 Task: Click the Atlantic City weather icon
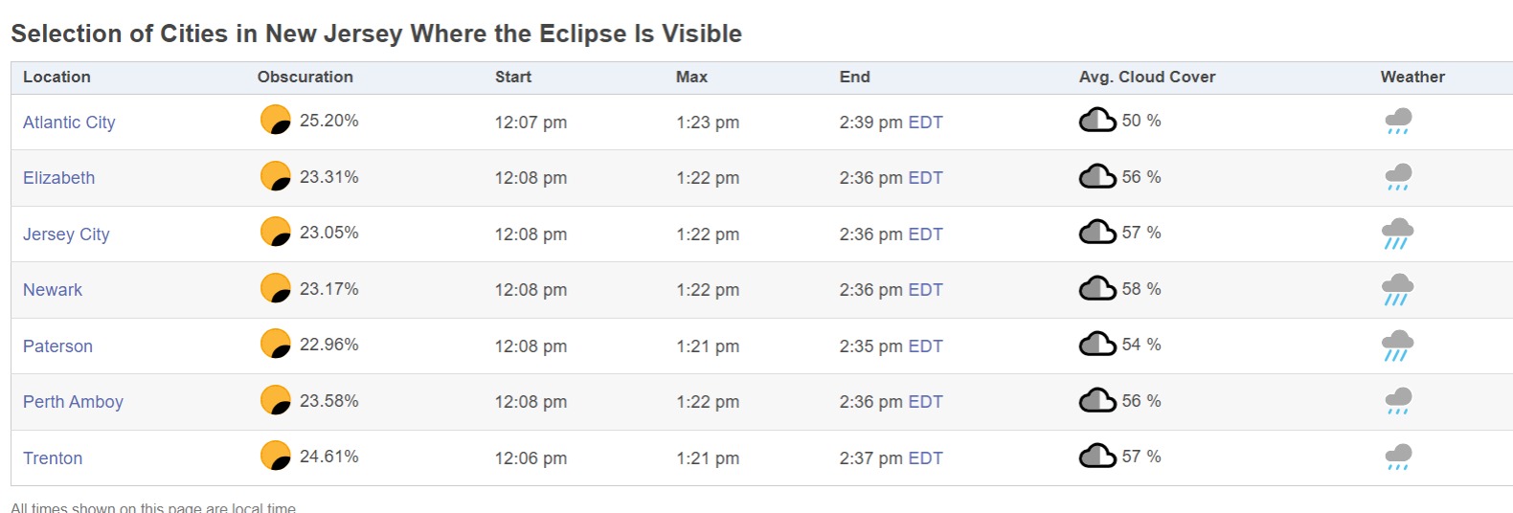pos(1398,122)
